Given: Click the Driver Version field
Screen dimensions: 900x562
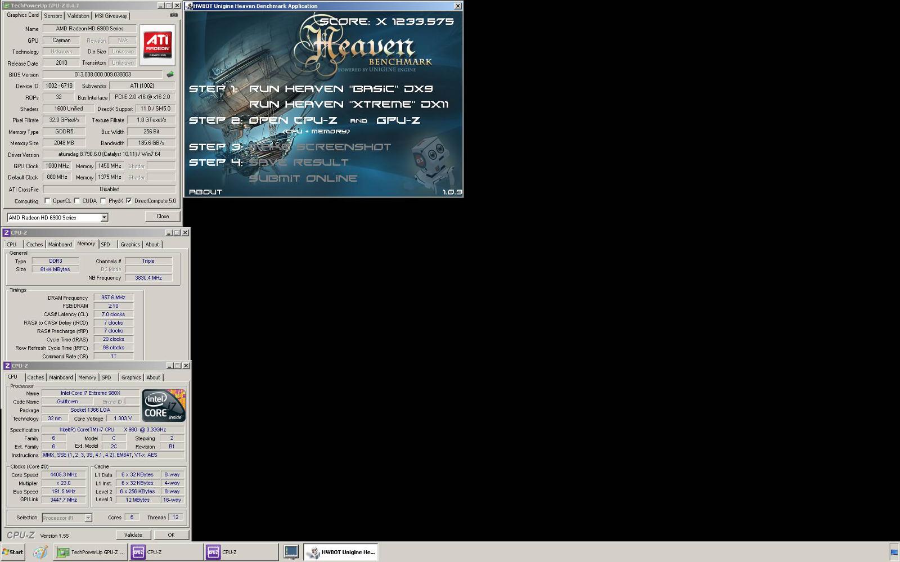Looking at the screenshot, I should click(109, 154).
